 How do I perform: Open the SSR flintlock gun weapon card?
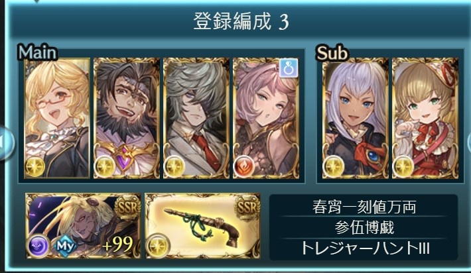click(203, 226)
